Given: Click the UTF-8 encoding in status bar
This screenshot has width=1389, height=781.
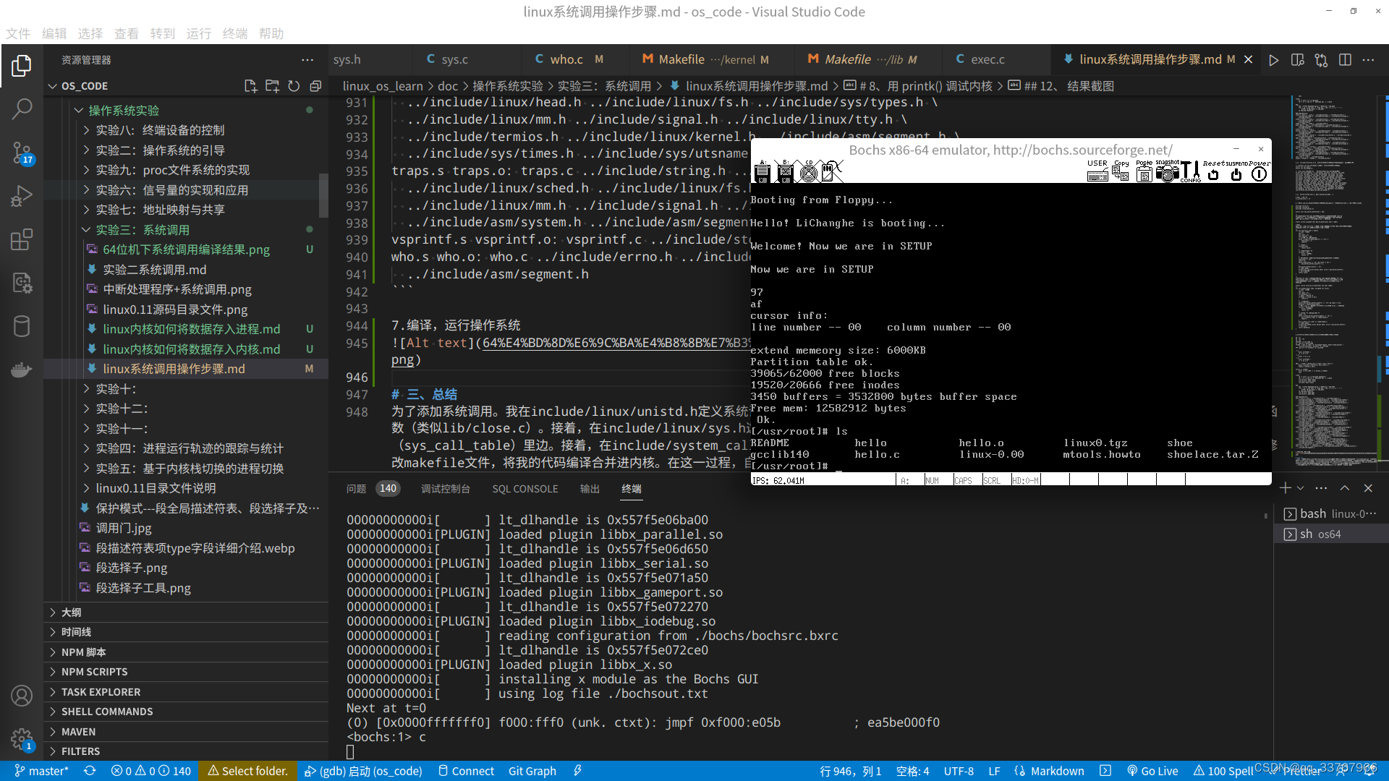Looking at the screenshot, I should 960,769.
